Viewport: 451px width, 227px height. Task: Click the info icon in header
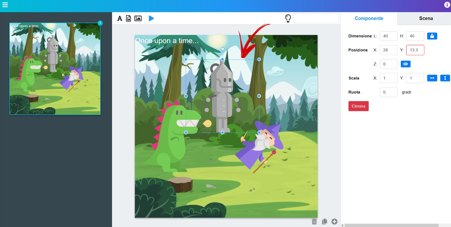click(x=447, y=5)
